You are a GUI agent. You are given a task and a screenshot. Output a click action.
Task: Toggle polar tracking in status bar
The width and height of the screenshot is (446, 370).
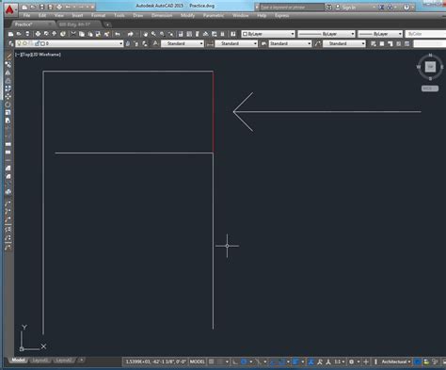244,362
